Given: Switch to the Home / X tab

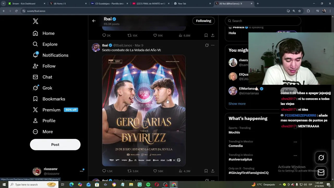Looking at the screenshot, I should (68, 4).
